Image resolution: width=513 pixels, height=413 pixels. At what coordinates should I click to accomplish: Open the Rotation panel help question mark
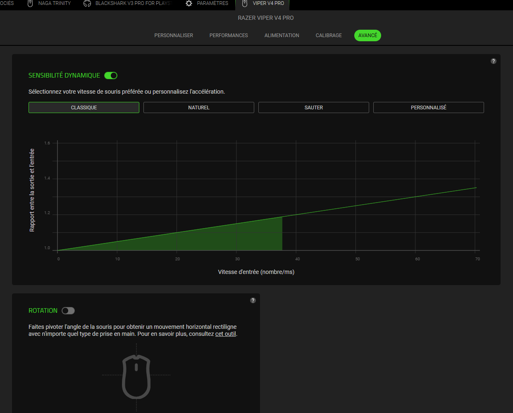pos(253,300)
